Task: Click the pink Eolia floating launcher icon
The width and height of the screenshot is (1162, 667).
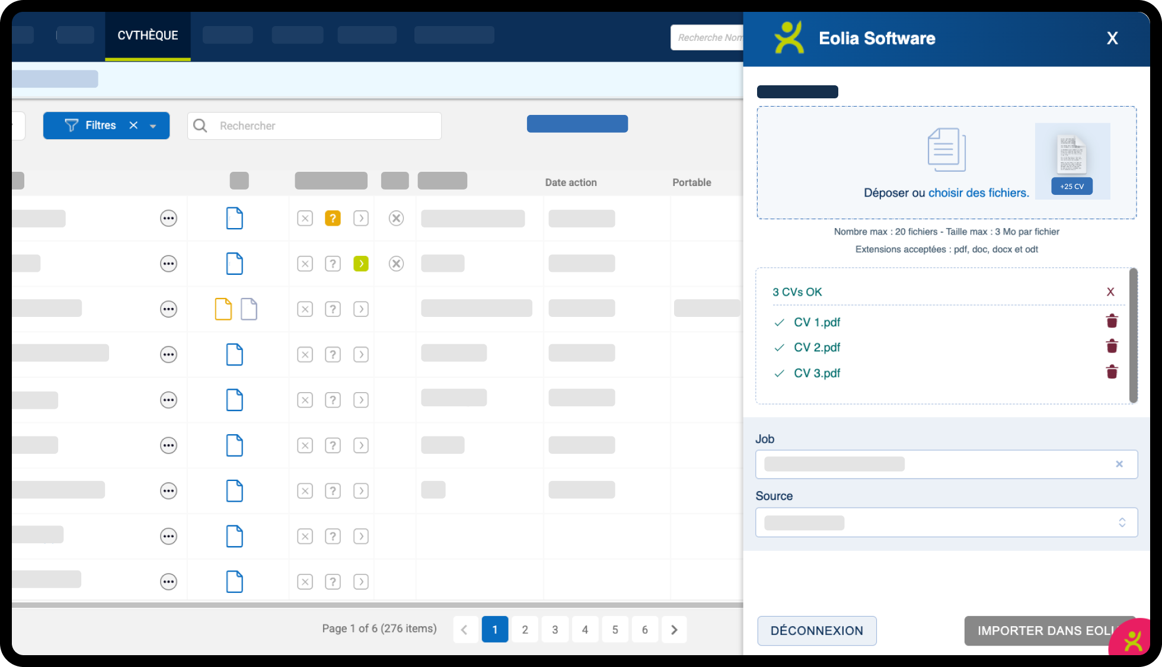Action: pyautogui.click(x=1133, y=641)
